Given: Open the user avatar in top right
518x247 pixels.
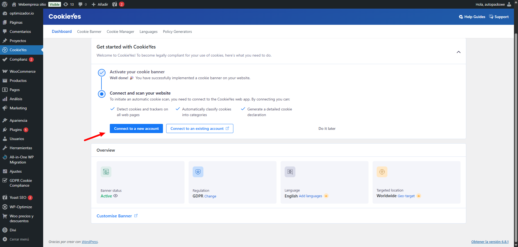Looking at the screenshot, I should 509,4.
